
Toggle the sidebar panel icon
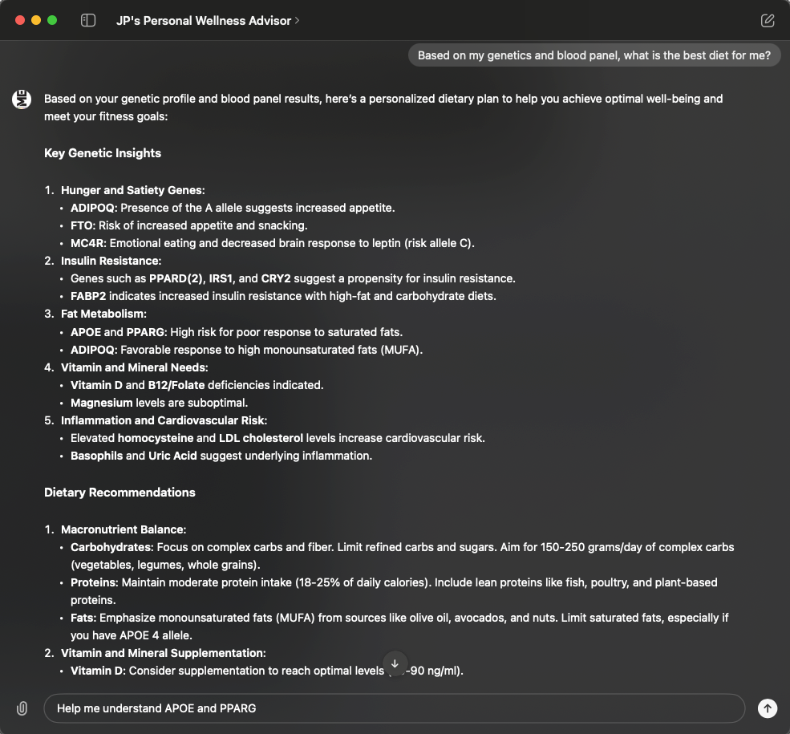point(88,20)
